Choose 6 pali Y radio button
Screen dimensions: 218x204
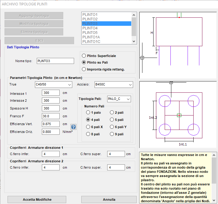pos(118,127)
